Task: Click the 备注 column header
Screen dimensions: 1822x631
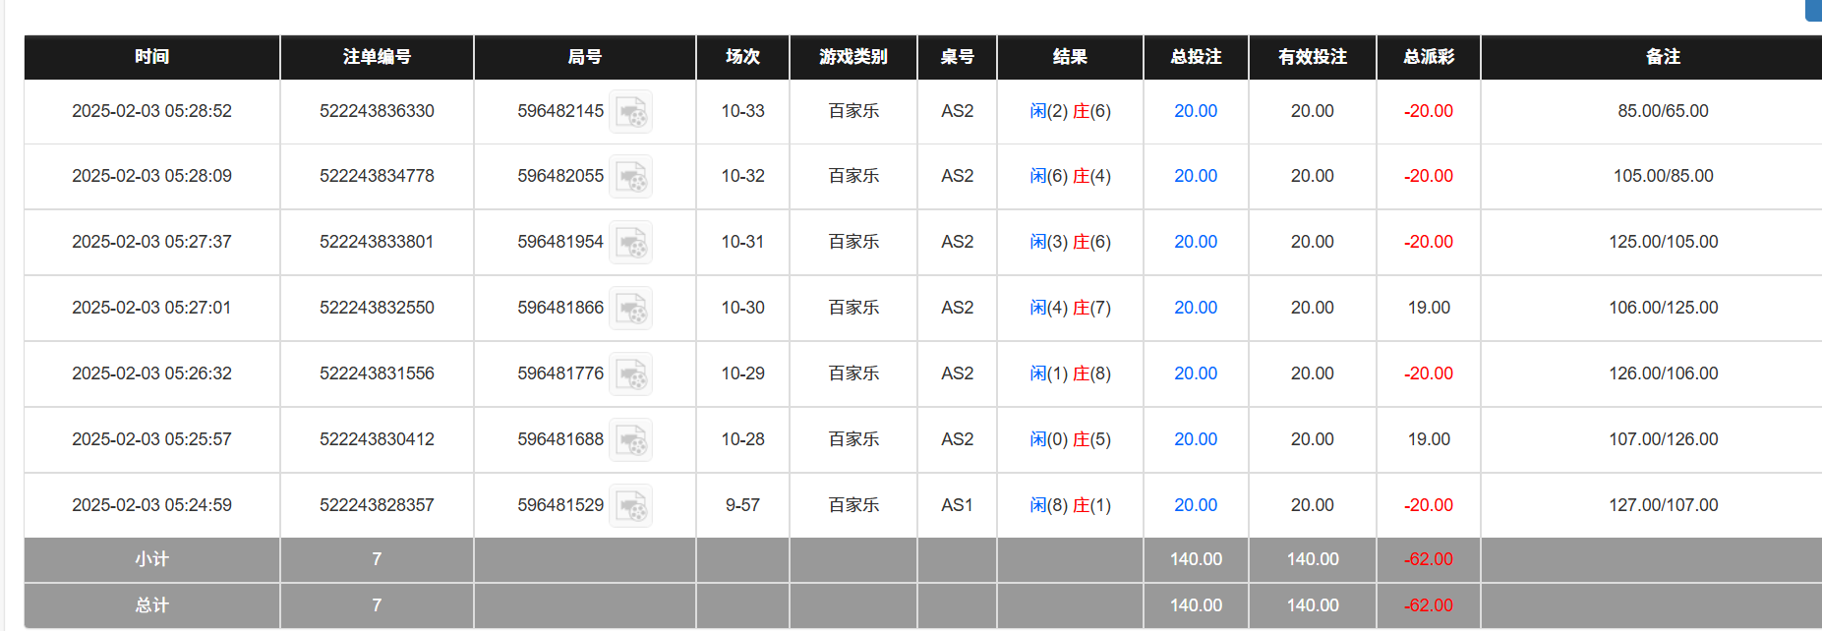Action: click(x=1662, y=57)
